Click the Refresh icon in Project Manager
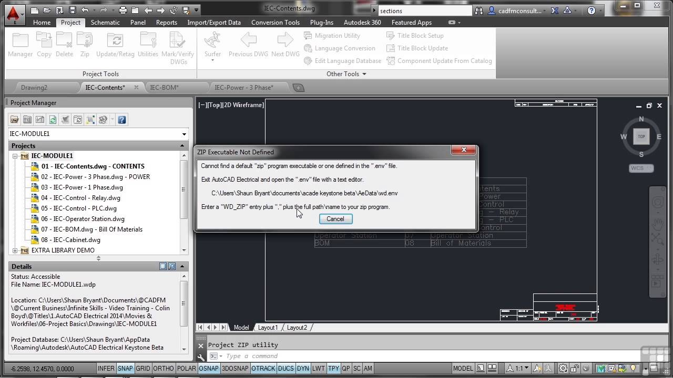 tap(53, 120)
